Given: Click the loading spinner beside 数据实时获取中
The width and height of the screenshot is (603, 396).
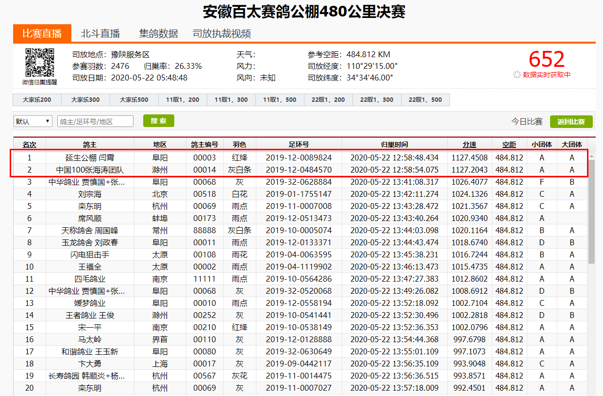Looking at the screenshot, I should [x=517, y=75].
